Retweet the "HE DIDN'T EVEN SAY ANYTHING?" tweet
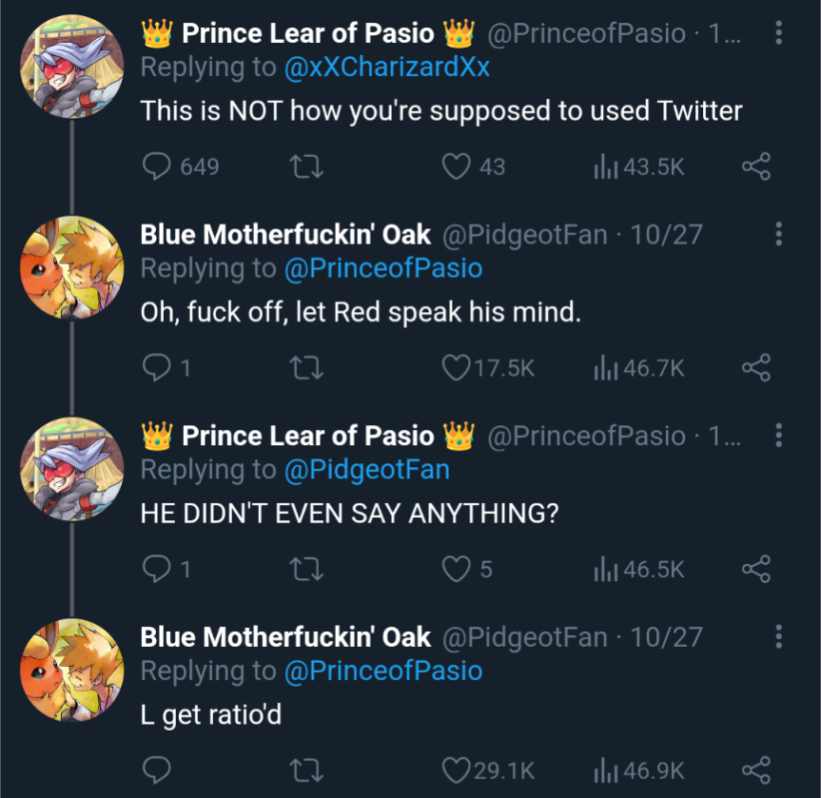 coord(306,569)
